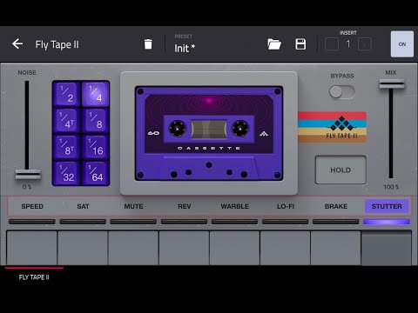Save the preset with the floppy disk icon

tap(300, 44)
